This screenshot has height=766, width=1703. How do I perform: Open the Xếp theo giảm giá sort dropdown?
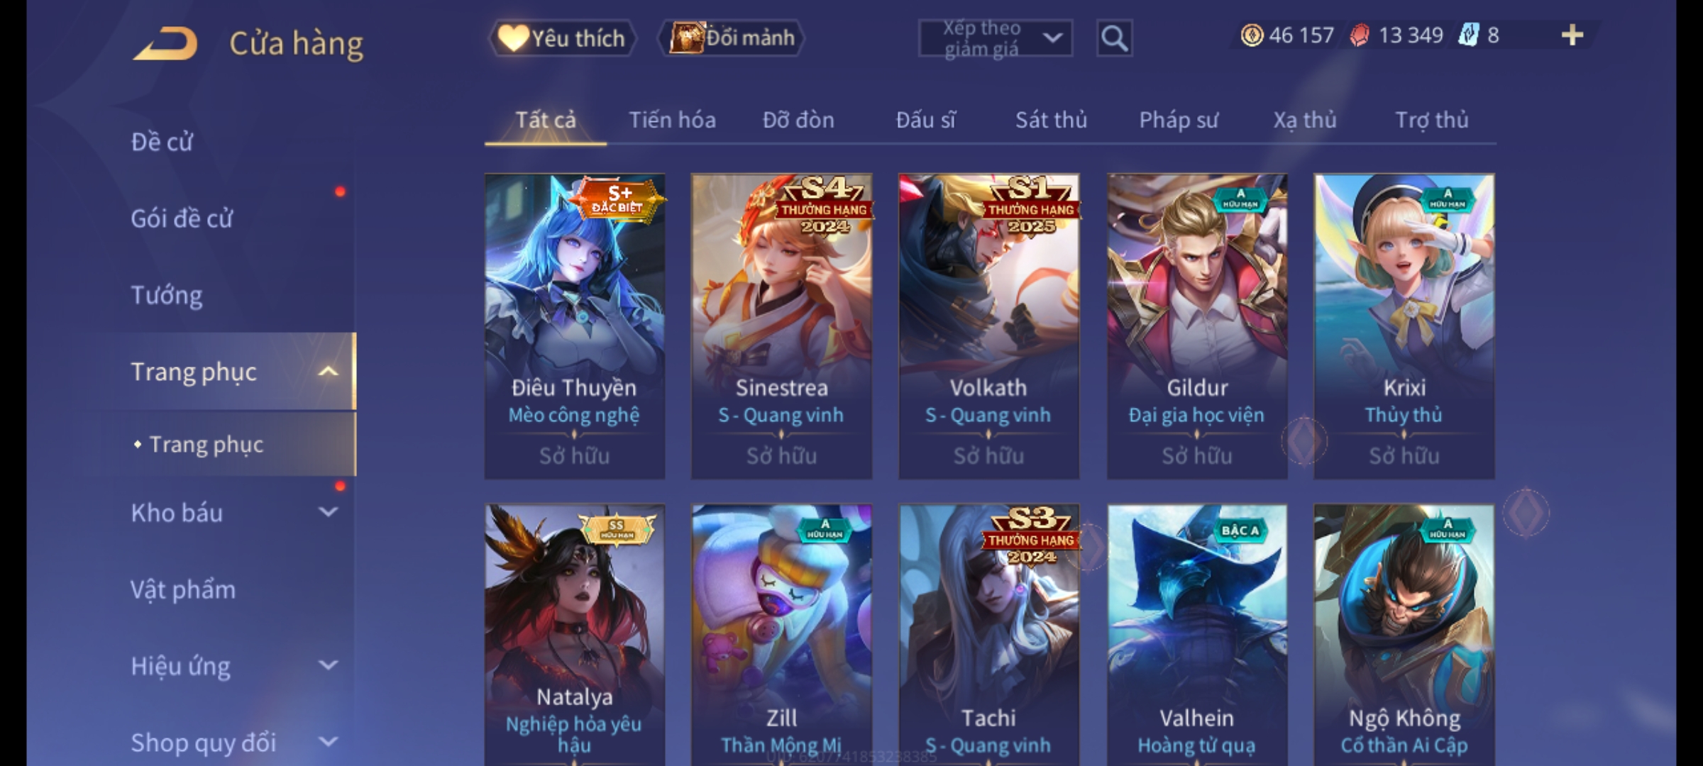996,38
